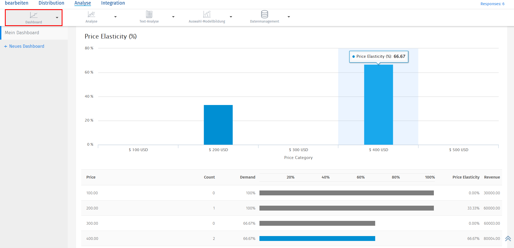Open the Auswahl-Modellbildung chart icon
Viewport: 514px width, 248px height.
[207, 14]
